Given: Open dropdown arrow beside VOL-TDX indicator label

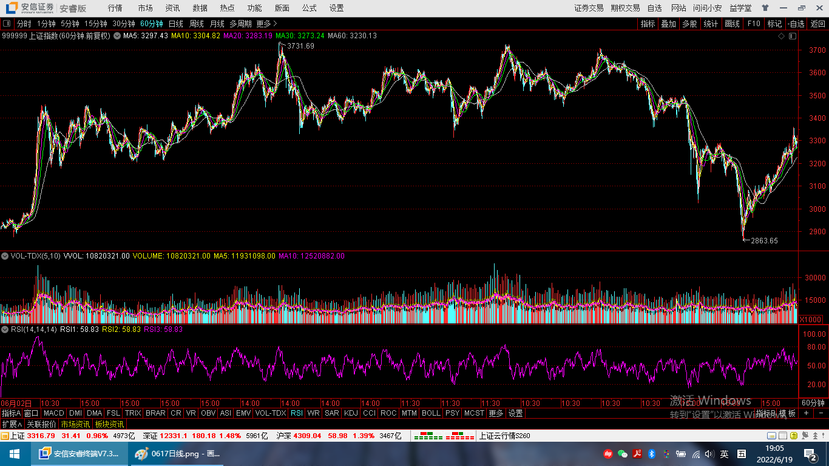Looking at the screenshot, I should coord(5,256).
